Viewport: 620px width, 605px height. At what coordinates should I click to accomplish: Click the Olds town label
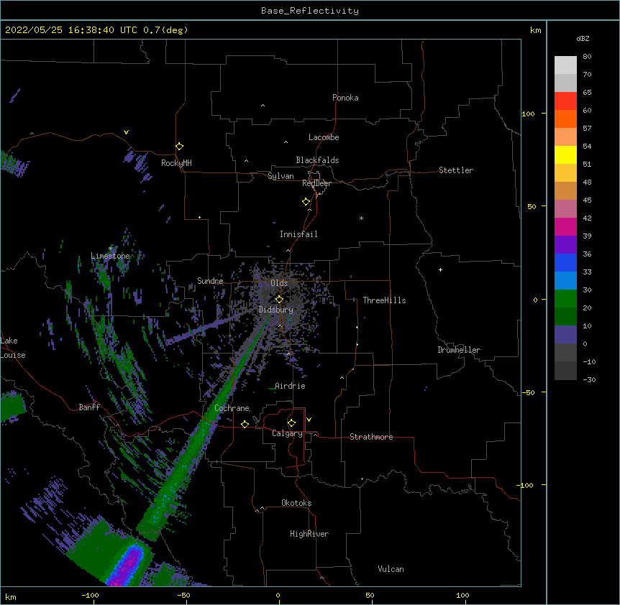click(279, 283)
